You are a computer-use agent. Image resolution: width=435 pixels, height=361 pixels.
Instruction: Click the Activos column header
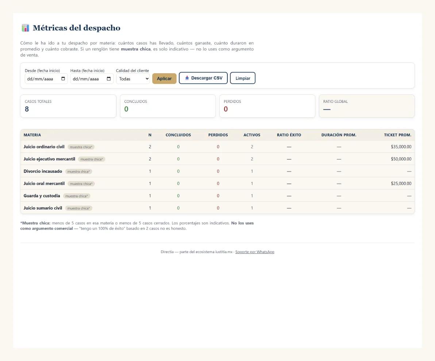point(252,135)
